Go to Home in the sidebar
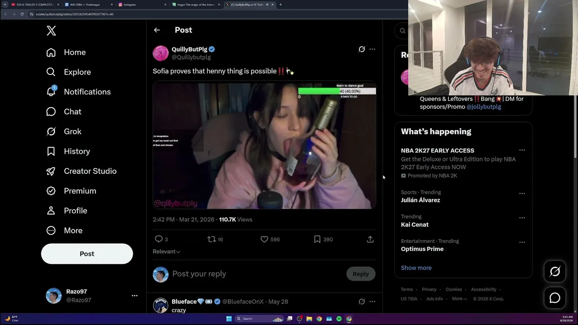The height and width of the screenshot is (325, 578). [x=66, y=52]
